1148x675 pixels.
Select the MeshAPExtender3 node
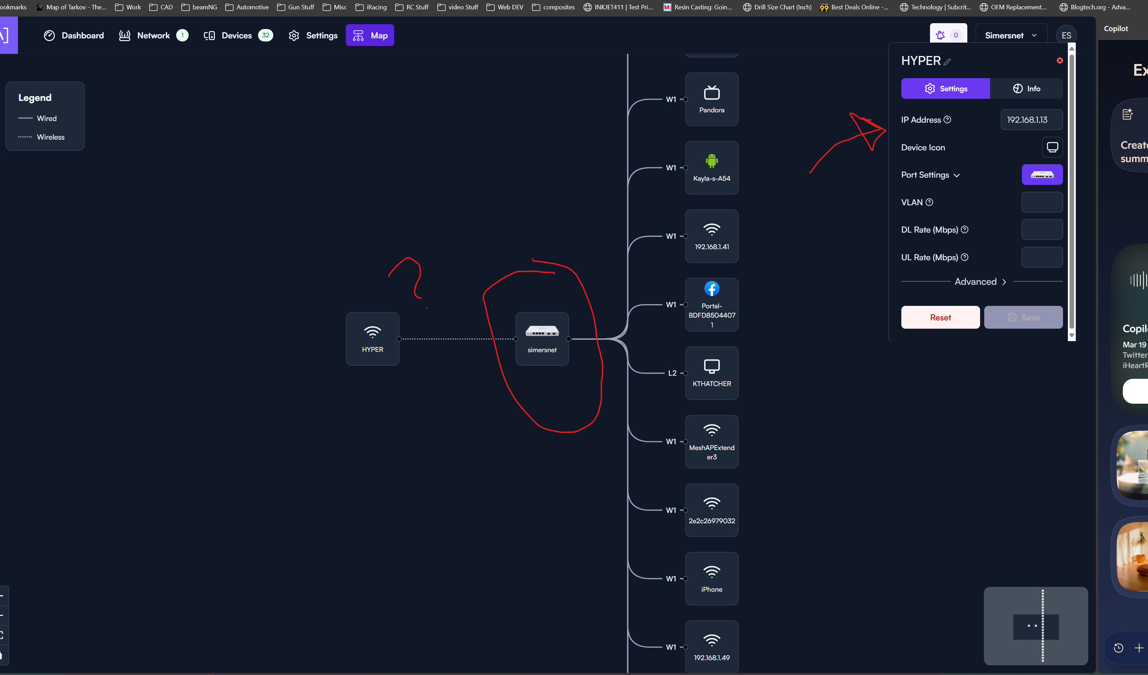click(x=712, y=442)
